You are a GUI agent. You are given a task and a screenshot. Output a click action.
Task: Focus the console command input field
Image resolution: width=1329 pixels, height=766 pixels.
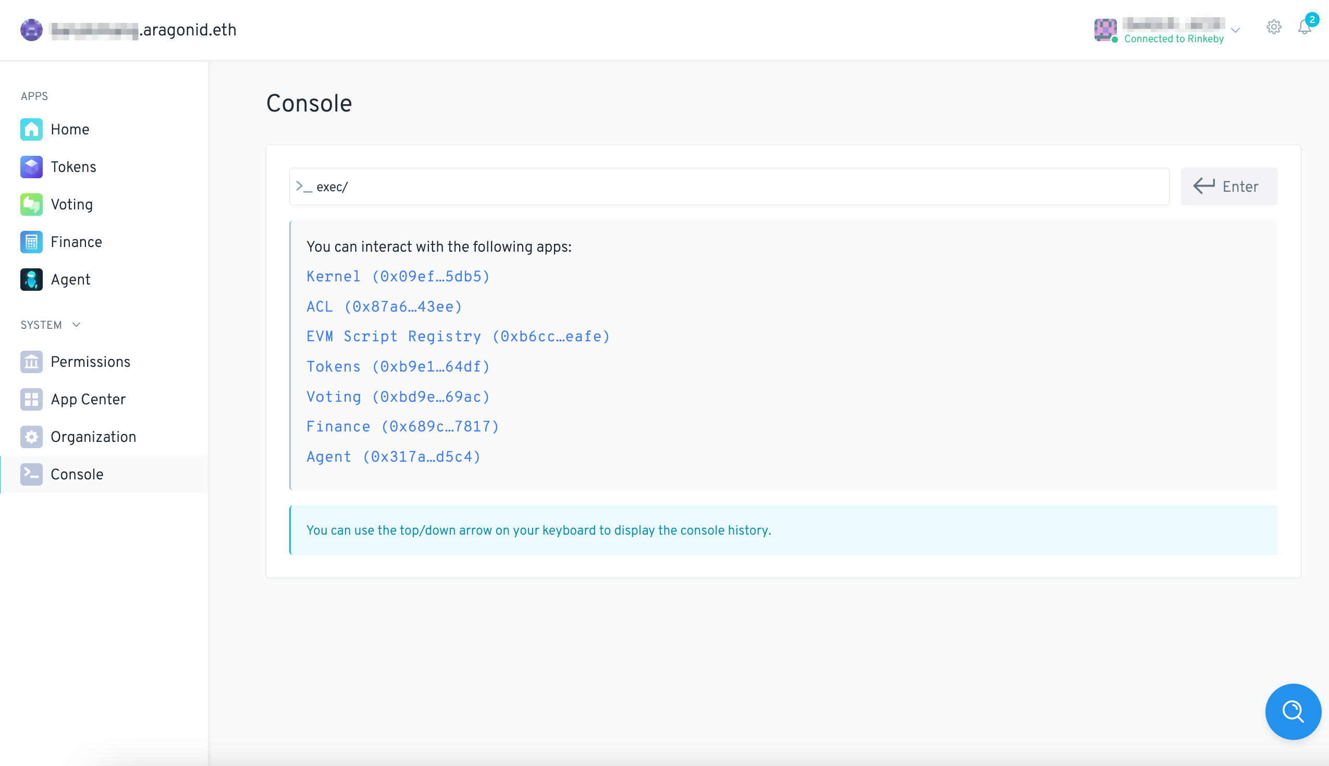pos(736,187)
